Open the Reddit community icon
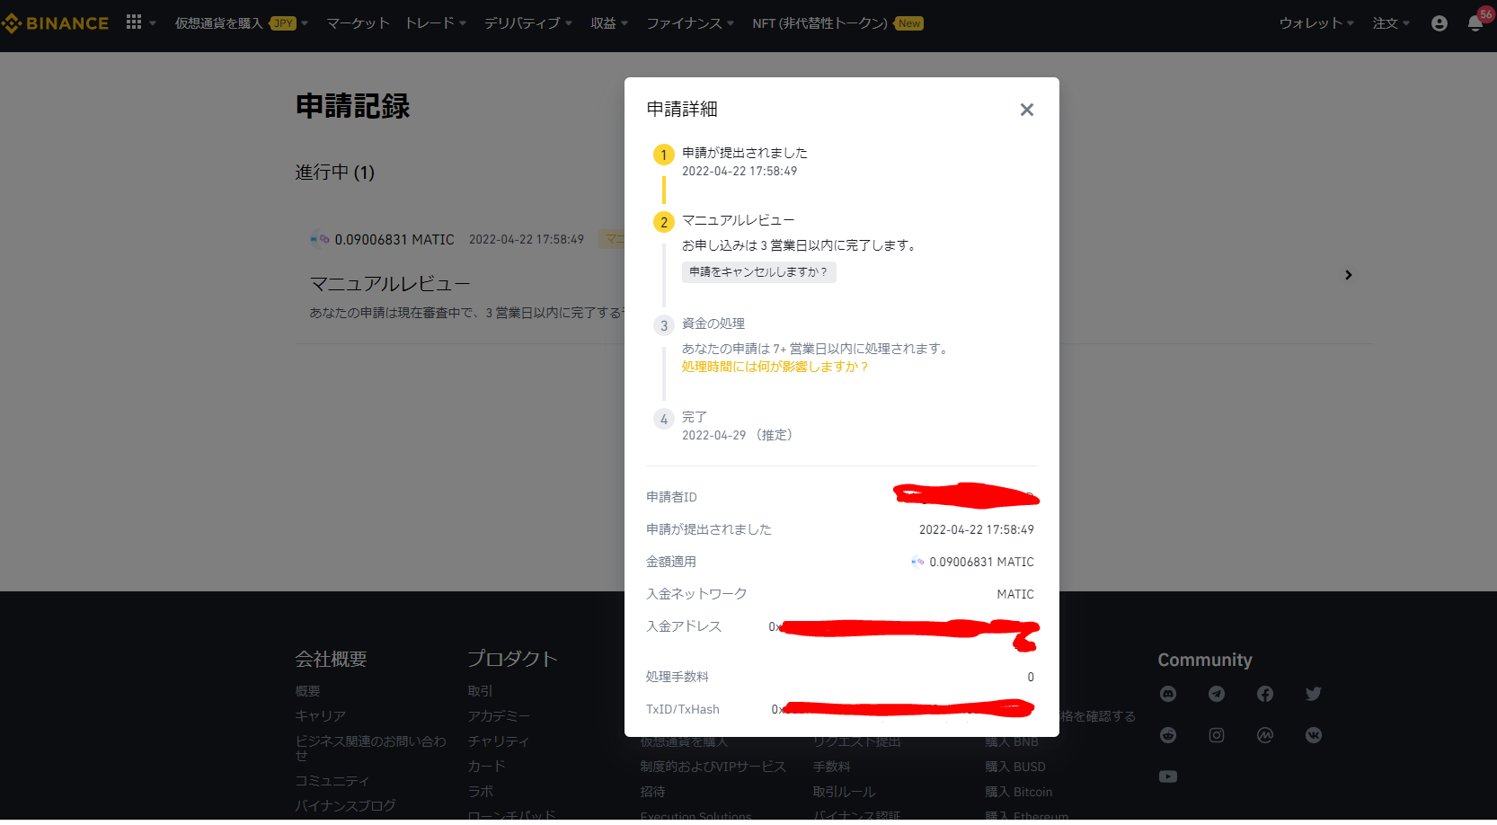 click(1168, 735)
